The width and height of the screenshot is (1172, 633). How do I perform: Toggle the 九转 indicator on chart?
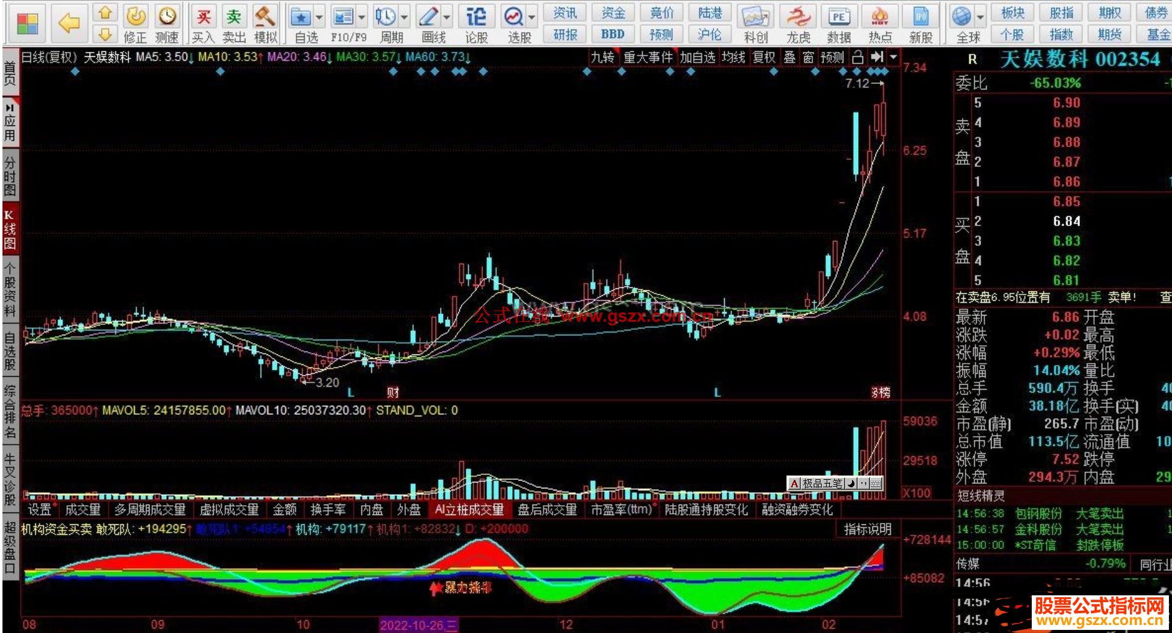pyautogui.click(x=602, y=57)
